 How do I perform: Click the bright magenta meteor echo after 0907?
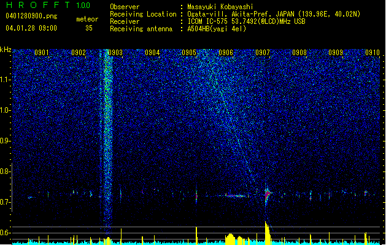[x=267, y=195]
